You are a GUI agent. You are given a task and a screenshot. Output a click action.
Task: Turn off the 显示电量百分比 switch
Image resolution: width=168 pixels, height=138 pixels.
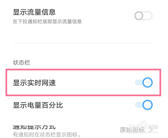144,105
